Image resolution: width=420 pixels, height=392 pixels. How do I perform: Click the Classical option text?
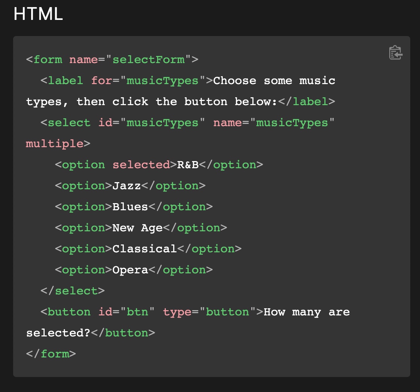tap(144, 249)
